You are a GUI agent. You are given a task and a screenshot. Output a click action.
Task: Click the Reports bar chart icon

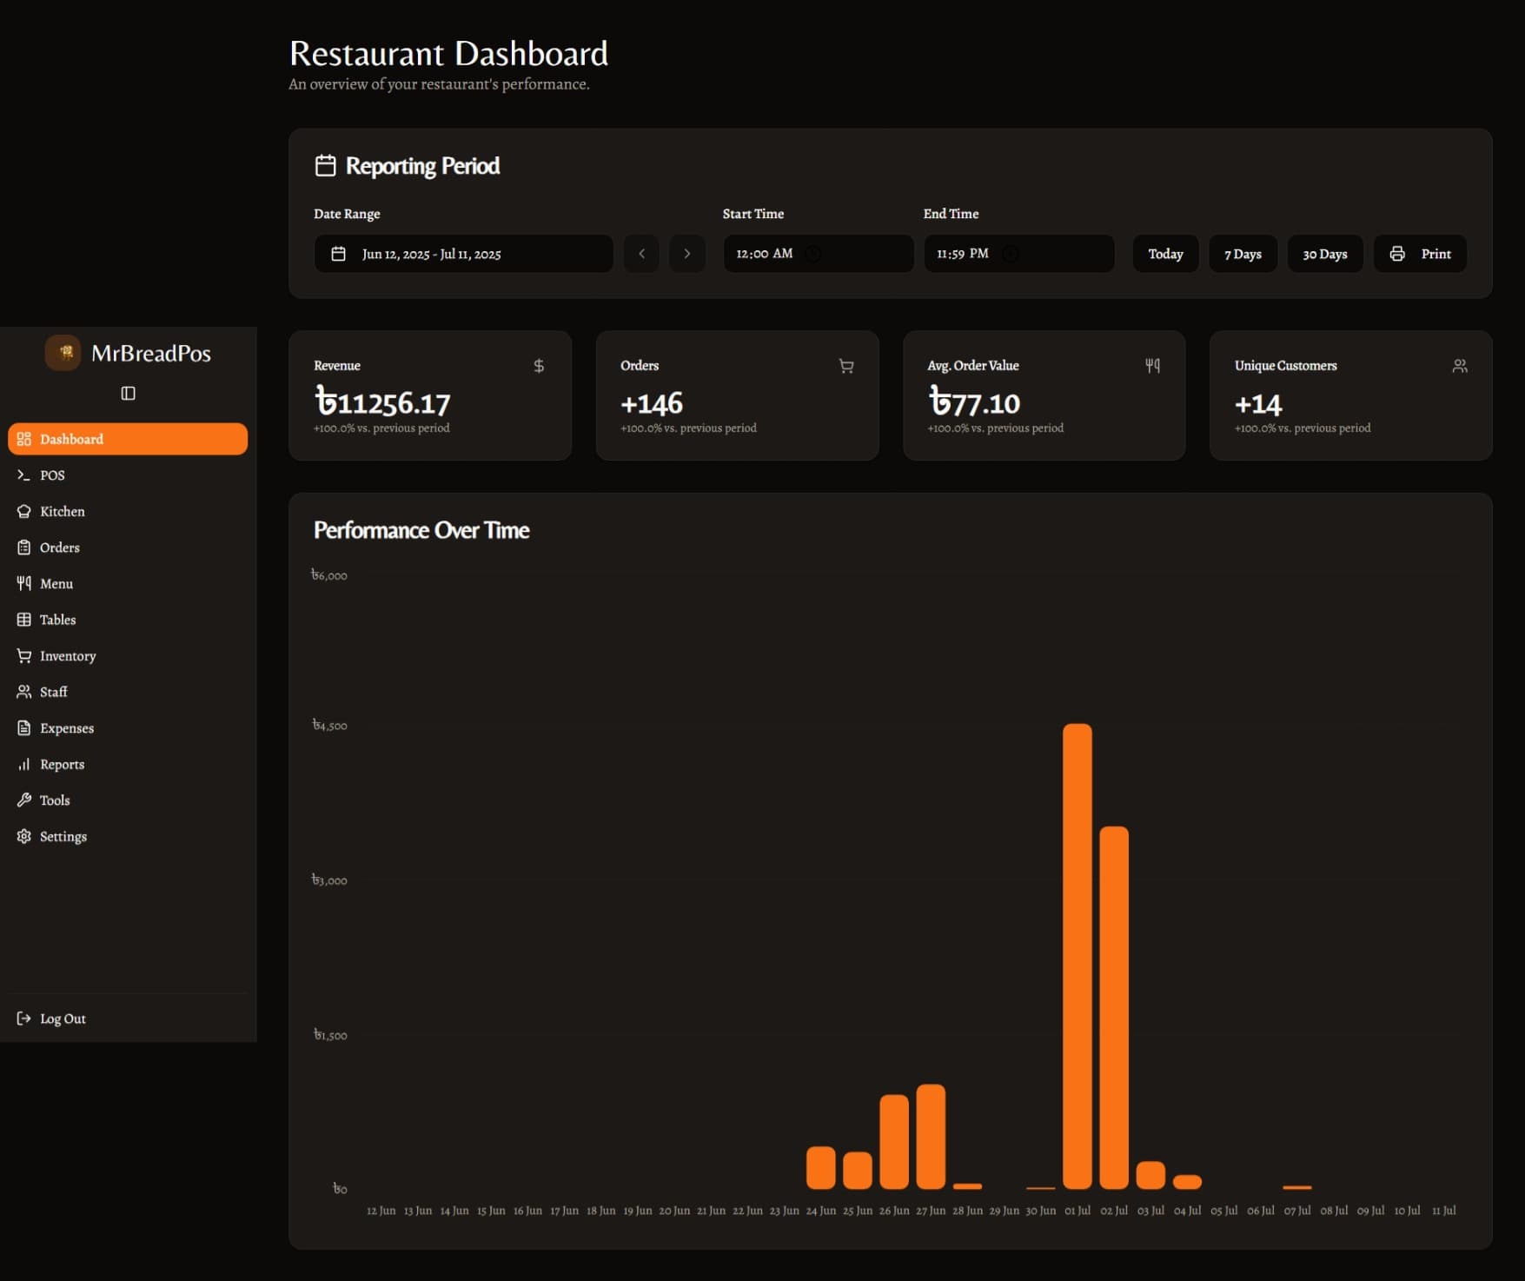coord(23,764)
